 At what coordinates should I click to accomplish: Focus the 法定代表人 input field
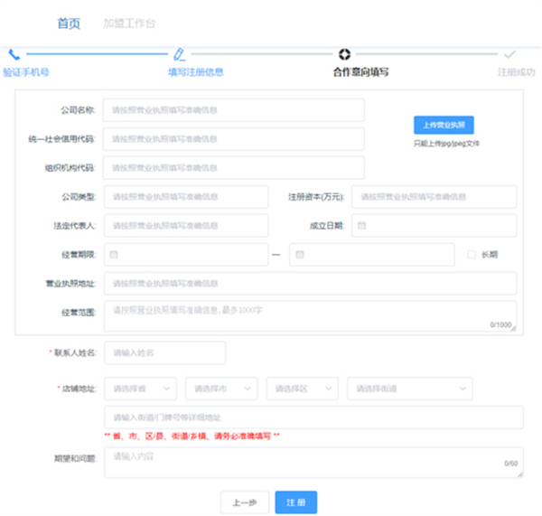click(186, 226)
